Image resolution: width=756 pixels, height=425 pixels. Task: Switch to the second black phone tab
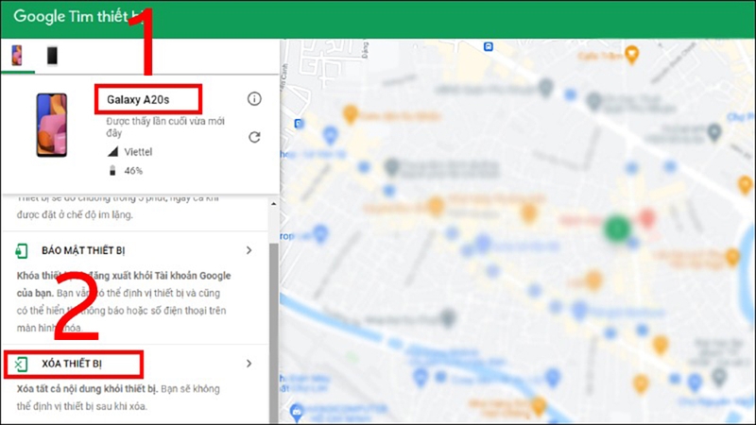52,56
